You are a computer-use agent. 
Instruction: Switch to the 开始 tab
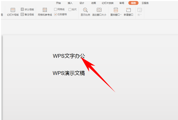(x=58, y=3)
